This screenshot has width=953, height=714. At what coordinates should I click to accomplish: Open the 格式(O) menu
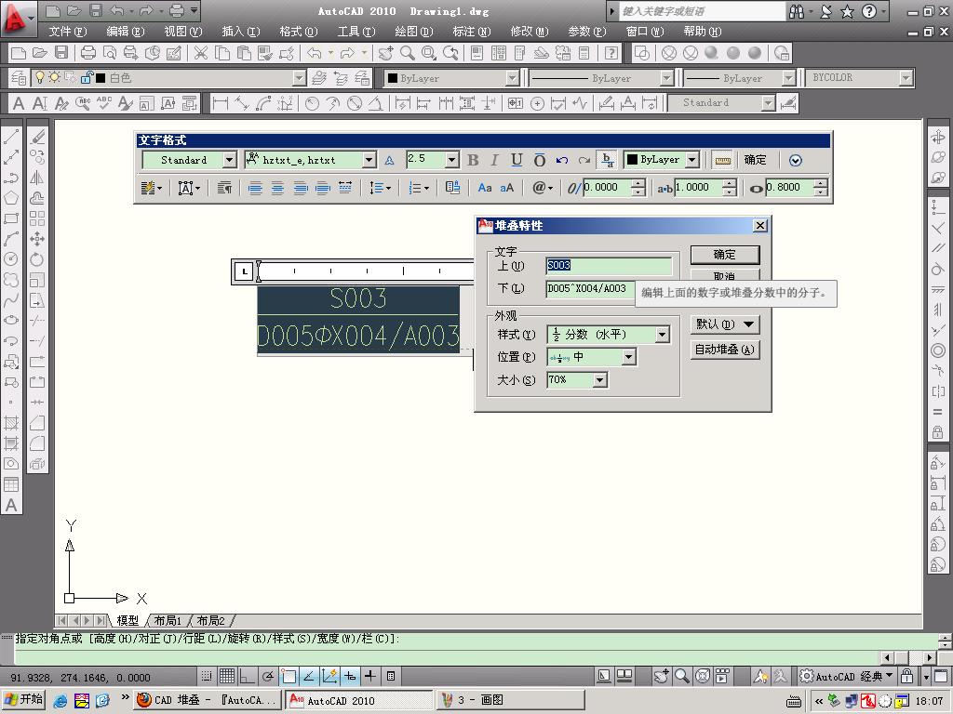(299, 32)
